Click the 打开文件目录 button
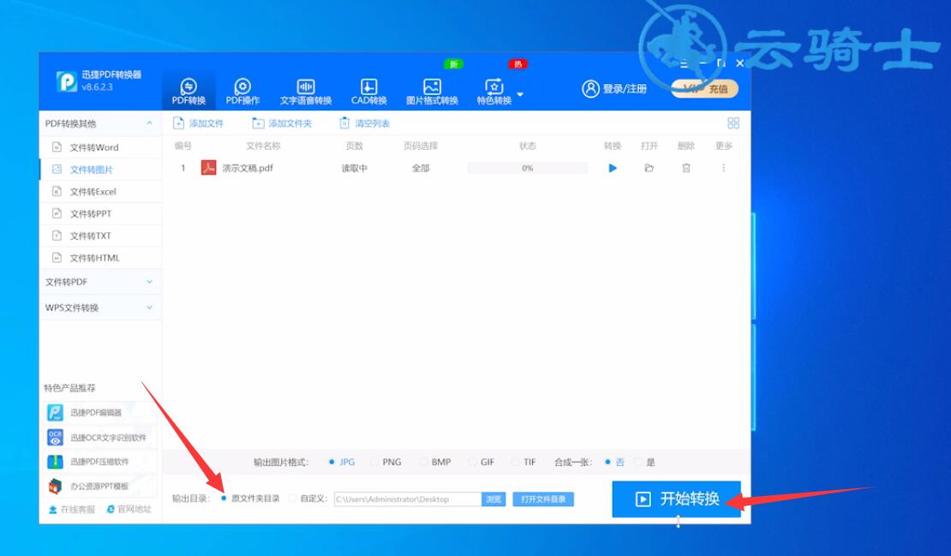 pos(543,499)
